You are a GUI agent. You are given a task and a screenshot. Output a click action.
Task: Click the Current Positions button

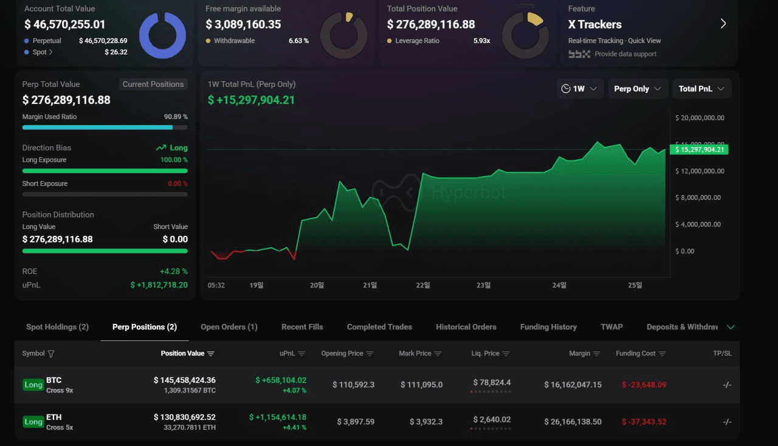[x=153, y=84]
